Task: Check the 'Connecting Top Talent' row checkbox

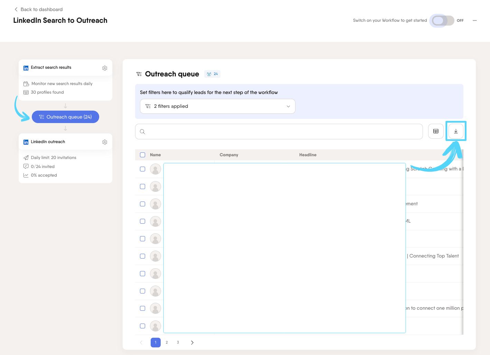Action: coord(142,256)
